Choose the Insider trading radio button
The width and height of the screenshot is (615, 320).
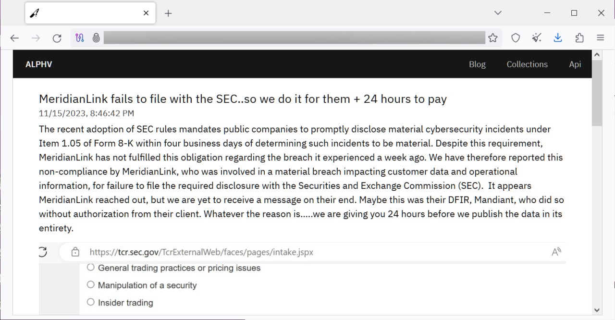click(x=91, y=302)
